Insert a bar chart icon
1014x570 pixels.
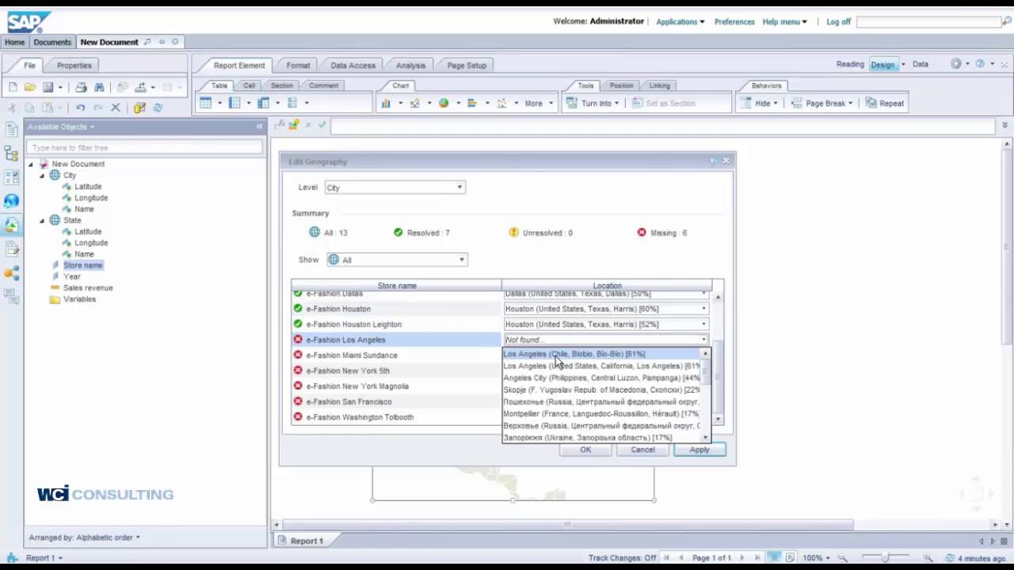click(x=472, y=103)
